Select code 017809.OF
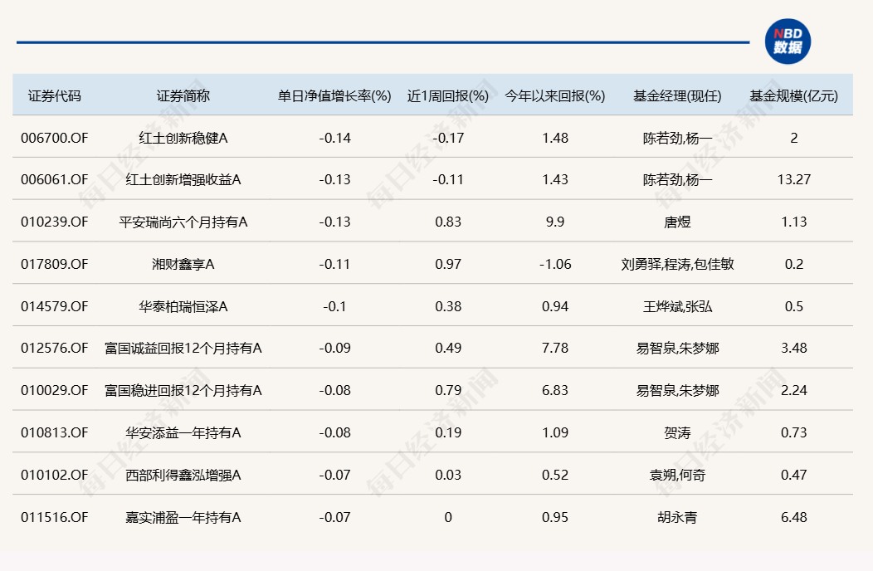 (55, 264)
